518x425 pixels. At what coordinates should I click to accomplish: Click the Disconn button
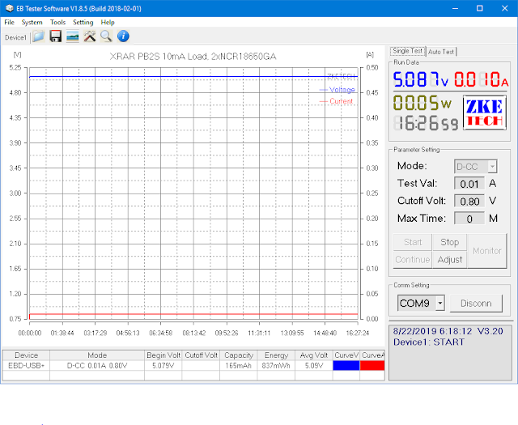476,304
